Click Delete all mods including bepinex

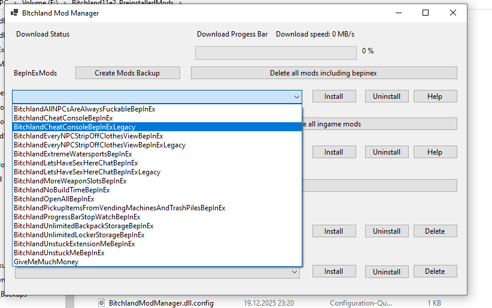click(323, 73)
